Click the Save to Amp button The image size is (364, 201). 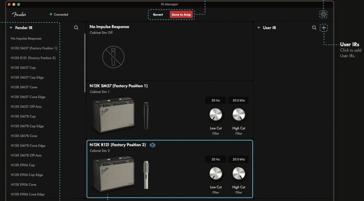(x=181, y=15)
